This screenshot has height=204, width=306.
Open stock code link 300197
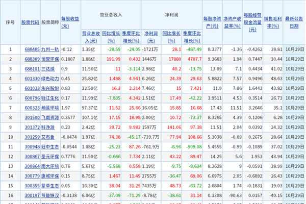(31, 194)
